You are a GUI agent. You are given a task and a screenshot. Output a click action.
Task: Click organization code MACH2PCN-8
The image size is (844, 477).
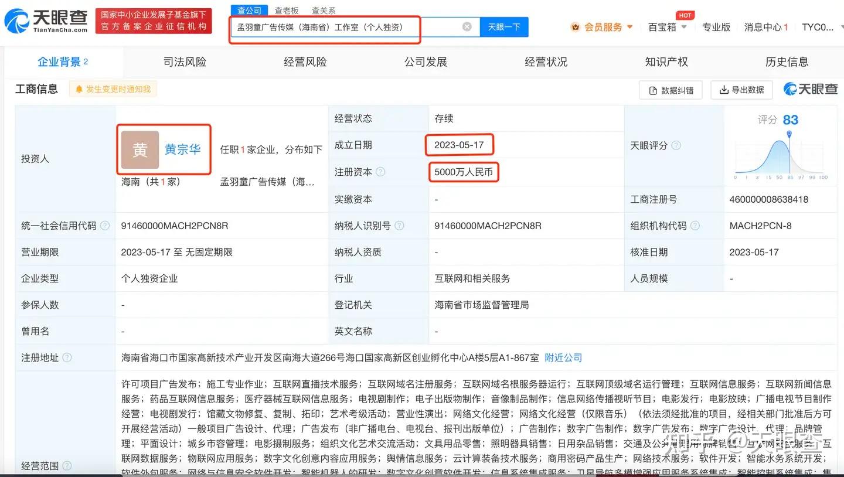pyautogui.click(x=761, y=226)
